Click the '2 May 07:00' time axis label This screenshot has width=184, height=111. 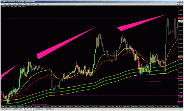coord(102,106)
